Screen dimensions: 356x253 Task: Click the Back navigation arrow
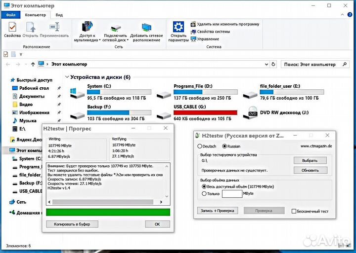tap(8, 64)
